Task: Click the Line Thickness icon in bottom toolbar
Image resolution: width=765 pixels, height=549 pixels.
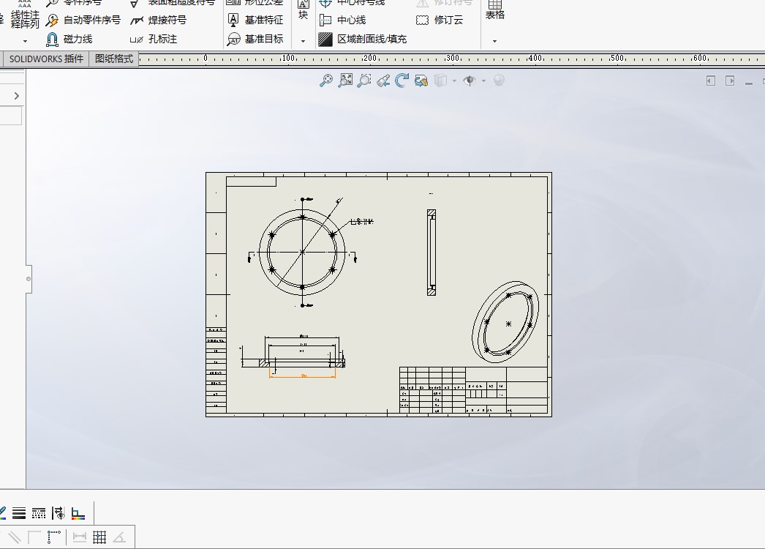Action: coord(19,513)
